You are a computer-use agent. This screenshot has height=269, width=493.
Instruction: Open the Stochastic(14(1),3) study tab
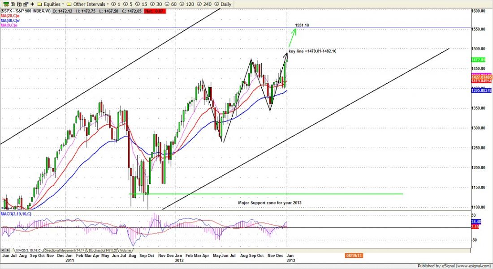click(102, 250)
